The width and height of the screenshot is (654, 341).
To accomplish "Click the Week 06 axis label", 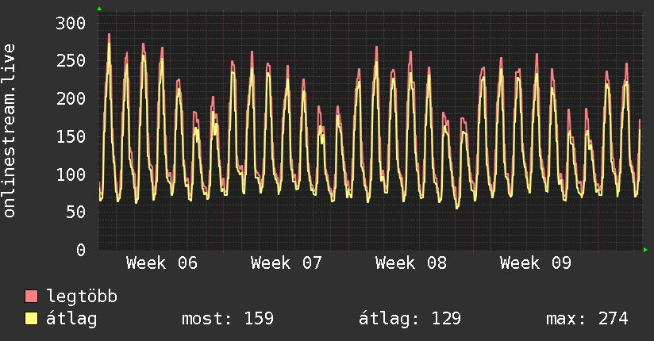I will click(x=162, y=263).
